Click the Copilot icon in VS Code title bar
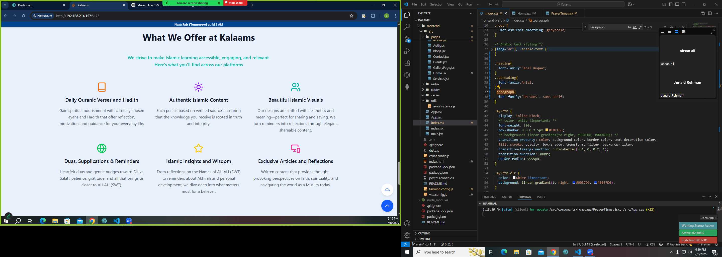 629,4
